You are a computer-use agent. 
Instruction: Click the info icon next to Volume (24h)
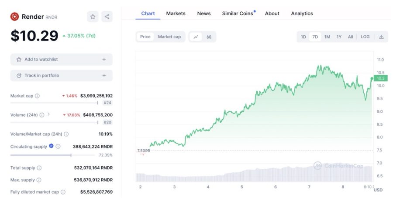coord(42,115)
